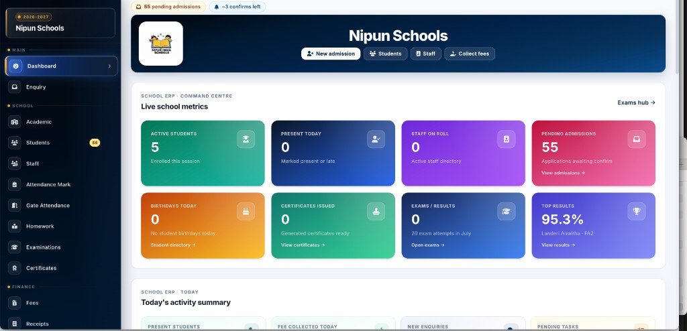Follow the View certificates link
The height and width of the screenshot is (331, 687).
(x=303, y=245)
